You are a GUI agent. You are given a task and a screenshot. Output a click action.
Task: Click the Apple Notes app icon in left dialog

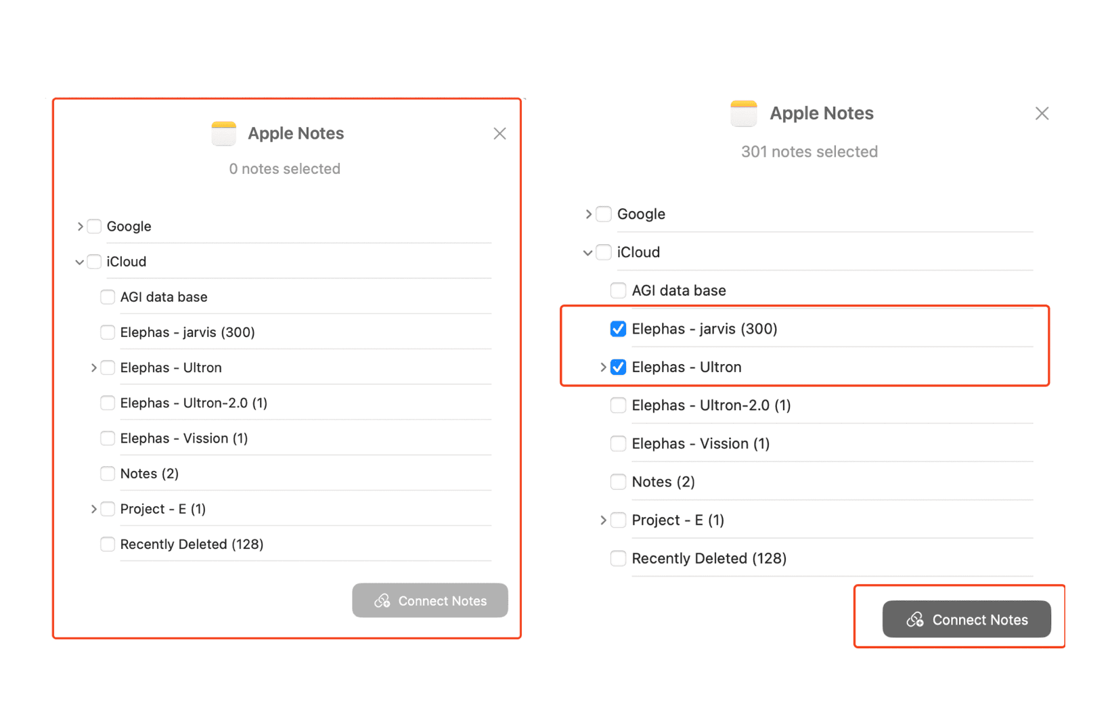tap(223, 133)
